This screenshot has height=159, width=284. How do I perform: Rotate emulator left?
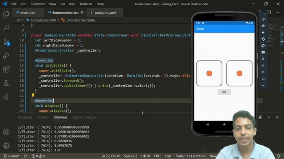(263, 39)
